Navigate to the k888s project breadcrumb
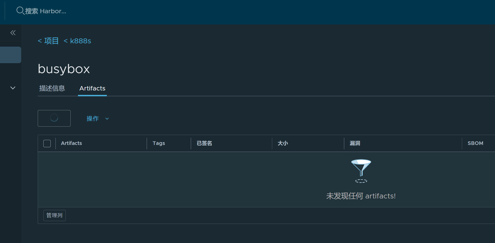495x243 pixels. (78, 41)
